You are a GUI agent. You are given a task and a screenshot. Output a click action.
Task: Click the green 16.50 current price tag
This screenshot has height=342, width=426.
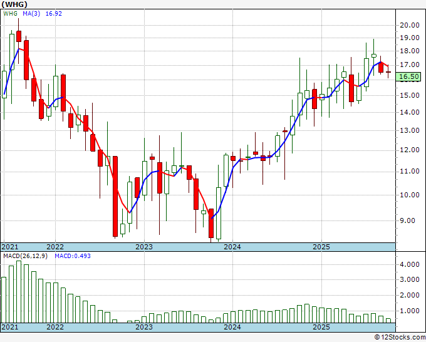pos(408,76)
